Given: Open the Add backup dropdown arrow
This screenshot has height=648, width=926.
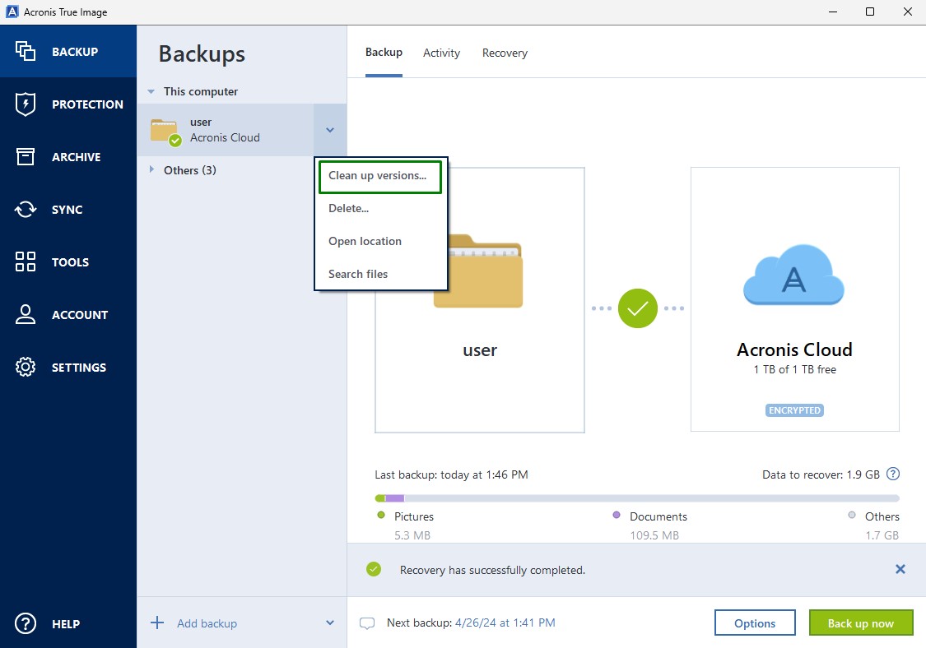Looking at the screenshot, I should pyautogui.click(x=329, y=623).
